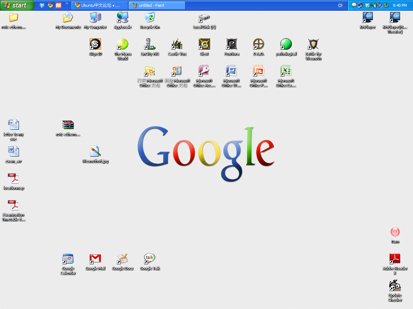The height and width of the screenshot is (309, 413).
Task: Open the Local Disk (E) shortcut
Action: point(204,18)
